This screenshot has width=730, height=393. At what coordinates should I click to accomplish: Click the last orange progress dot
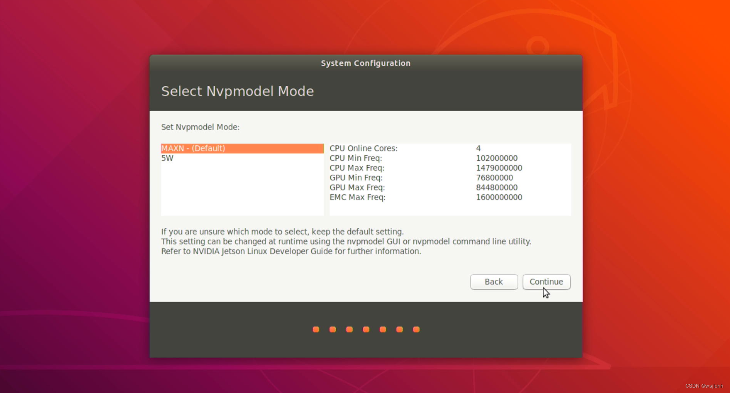416,329
